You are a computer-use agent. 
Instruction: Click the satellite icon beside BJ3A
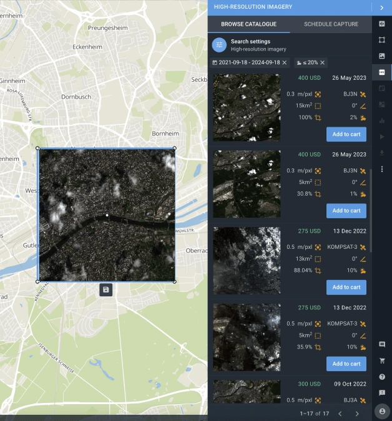[363, 400]
